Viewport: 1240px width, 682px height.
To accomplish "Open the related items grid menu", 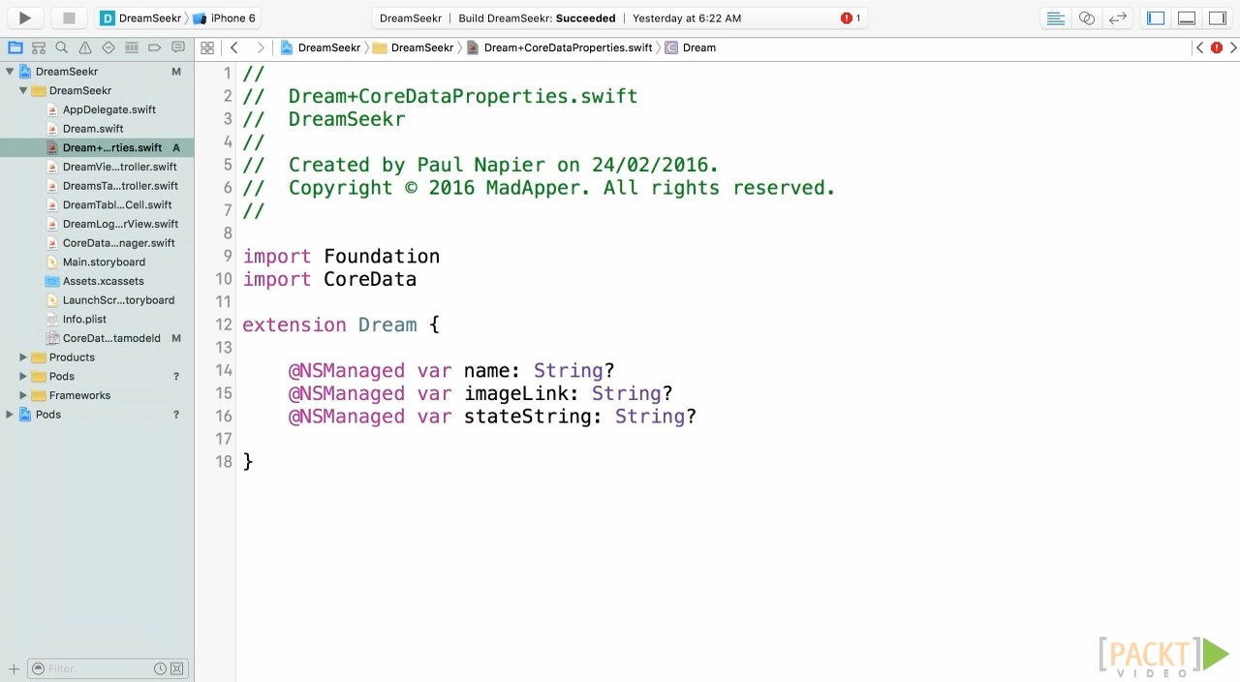I will [x=207, y=47].
